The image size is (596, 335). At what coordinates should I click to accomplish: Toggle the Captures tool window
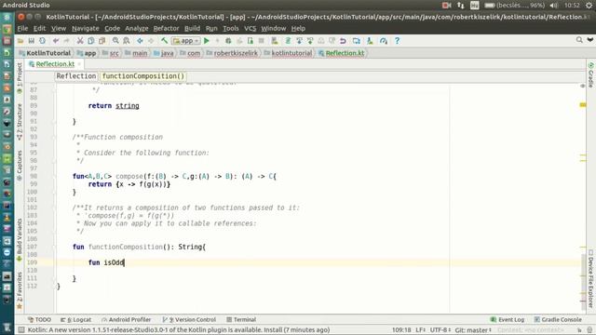[20, 166]
